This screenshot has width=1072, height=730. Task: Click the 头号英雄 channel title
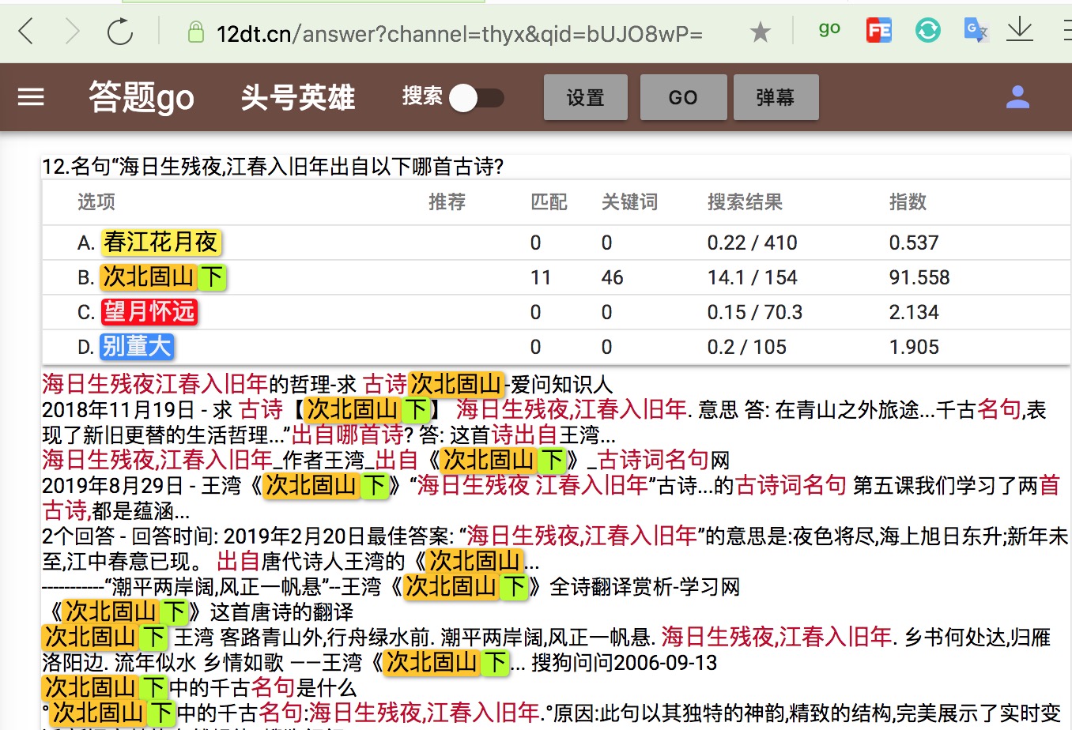coord(298,97)
